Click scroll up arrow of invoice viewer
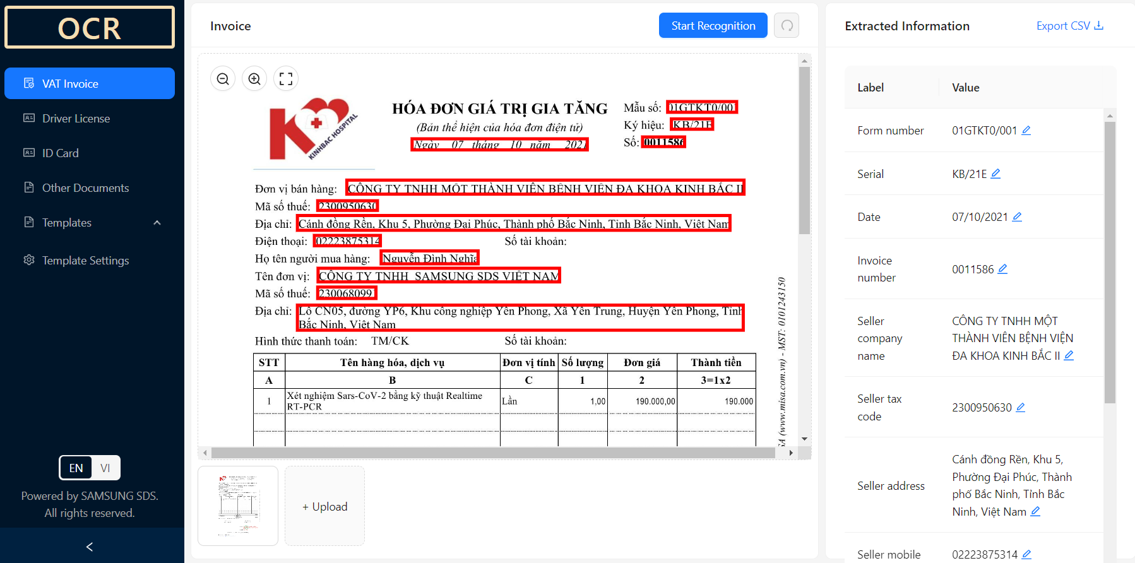This screenshot has height=563, width=1135. tap(804, 61)
